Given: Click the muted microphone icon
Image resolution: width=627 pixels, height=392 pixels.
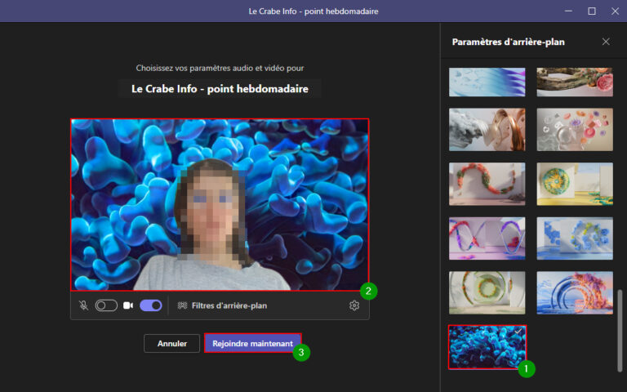Looking at the screenshot, I should point(83,305).
